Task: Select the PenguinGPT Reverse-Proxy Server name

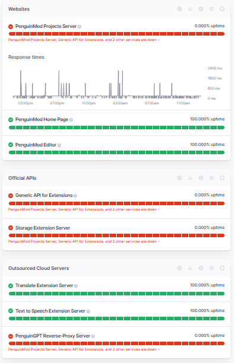Action: pos(53,336)
